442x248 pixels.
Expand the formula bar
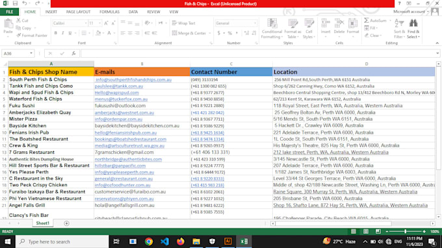(437, 53)
